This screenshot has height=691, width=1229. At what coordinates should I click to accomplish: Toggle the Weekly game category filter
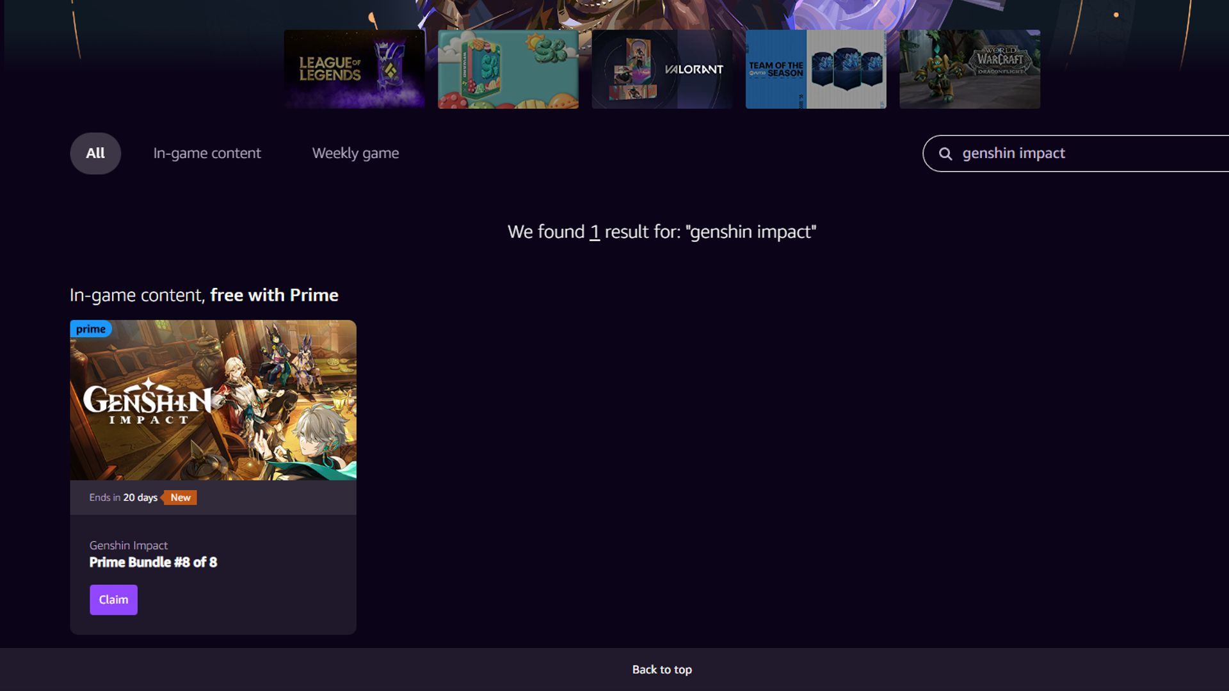point(355,153)
